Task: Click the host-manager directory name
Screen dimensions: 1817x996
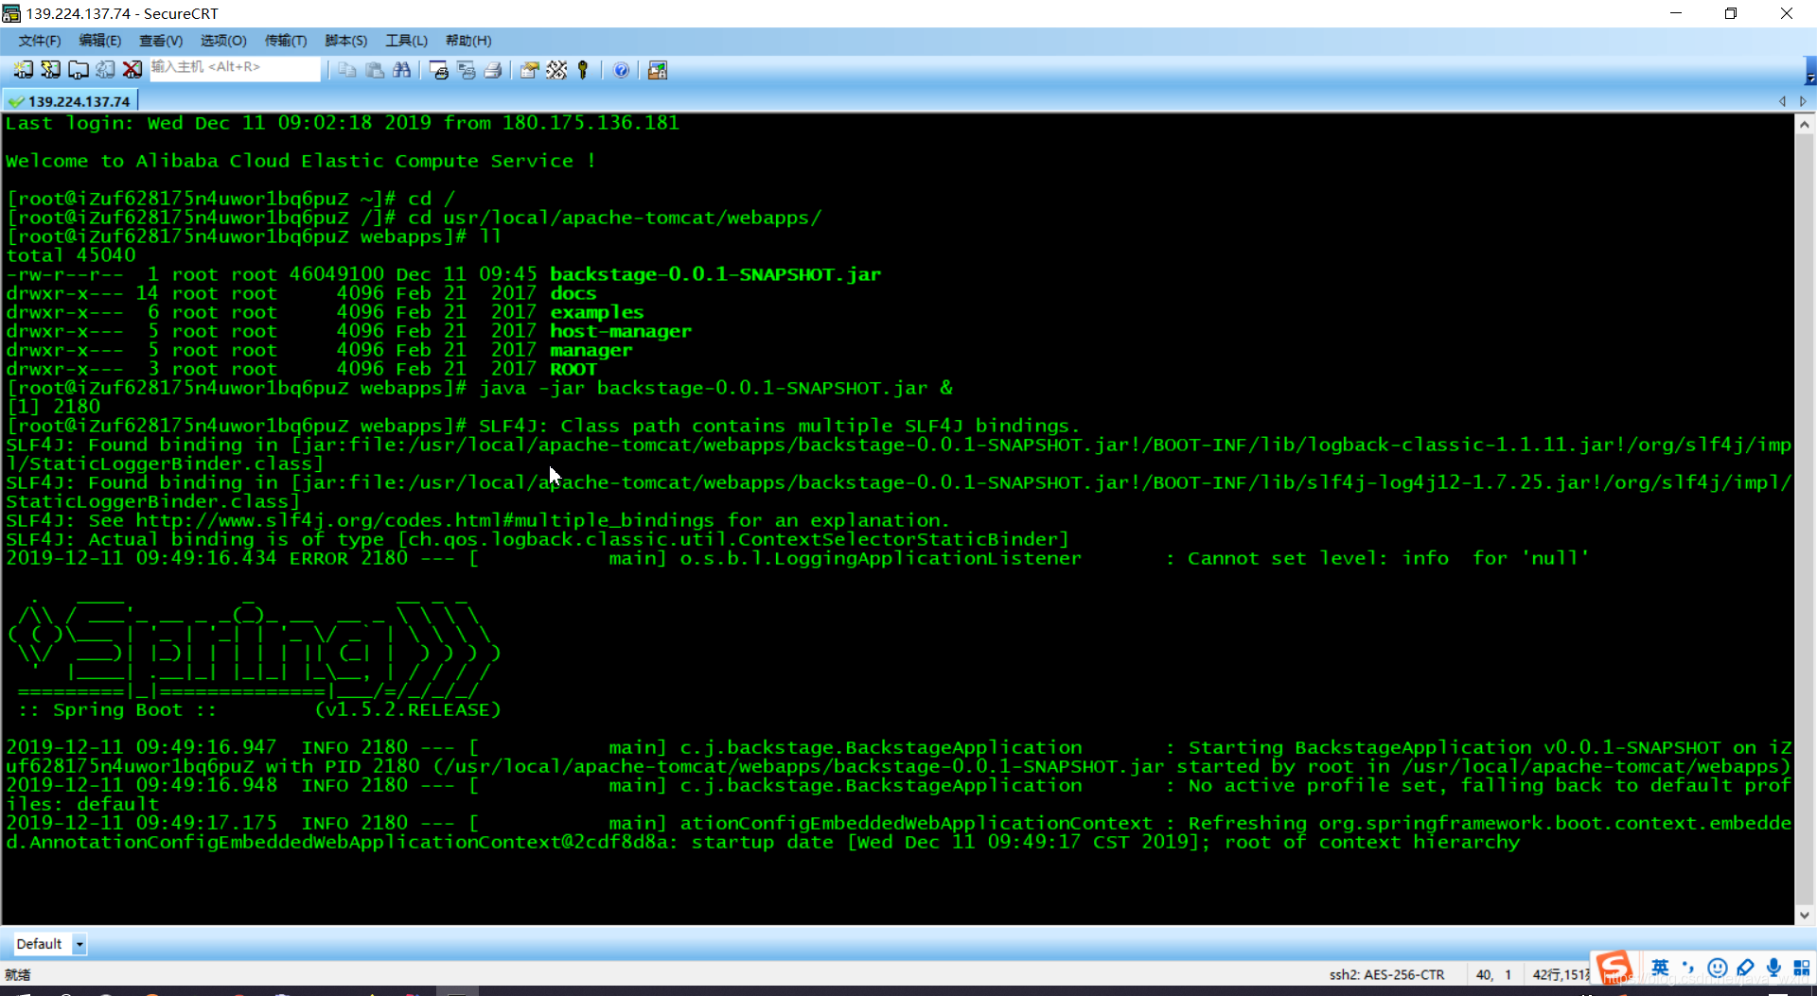Action: [621, 331]
